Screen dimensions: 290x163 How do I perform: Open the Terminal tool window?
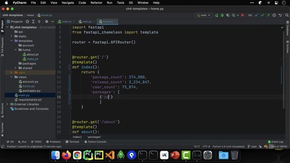tap(72, 142)
